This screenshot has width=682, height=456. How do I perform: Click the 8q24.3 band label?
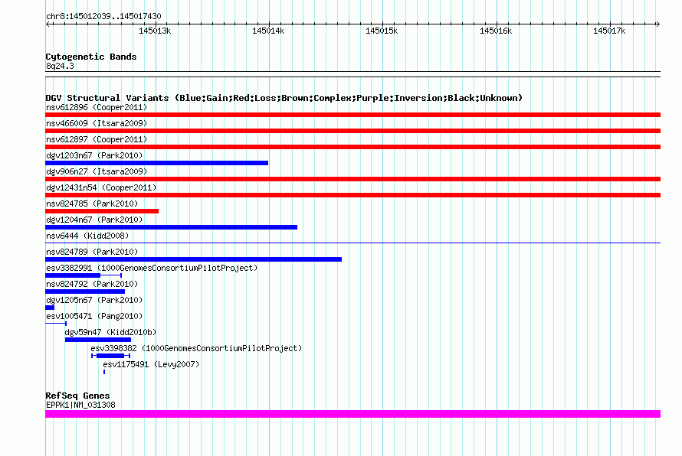pyautogui.click(x=60, y=66)
